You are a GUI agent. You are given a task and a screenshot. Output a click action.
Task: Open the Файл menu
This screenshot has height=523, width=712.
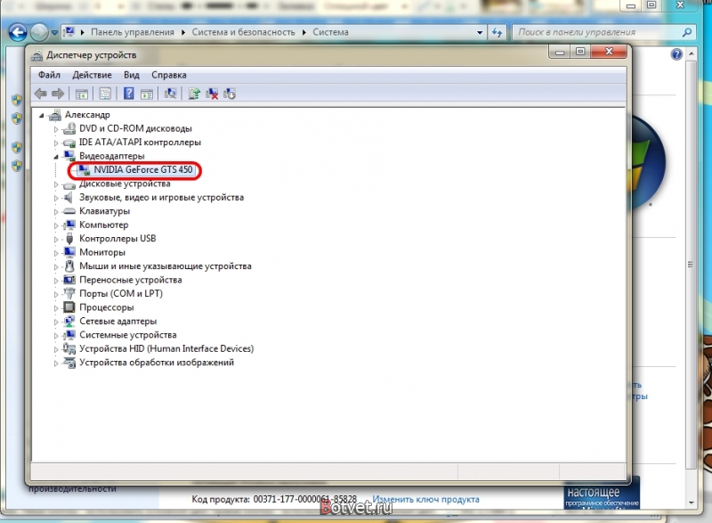[49, 75]
